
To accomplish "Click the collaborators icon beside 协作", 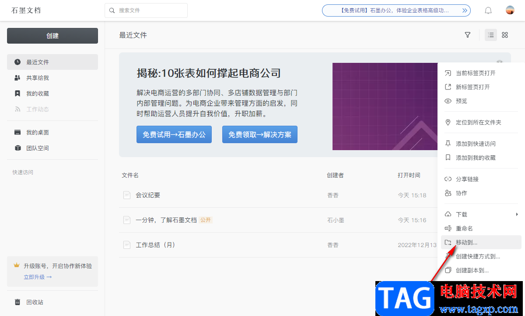I will point(448,193).
